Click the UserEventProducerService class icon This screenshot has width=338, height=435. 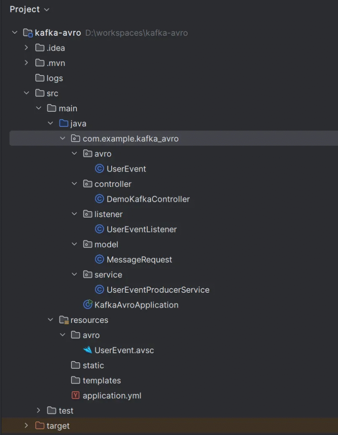[99, 290]
